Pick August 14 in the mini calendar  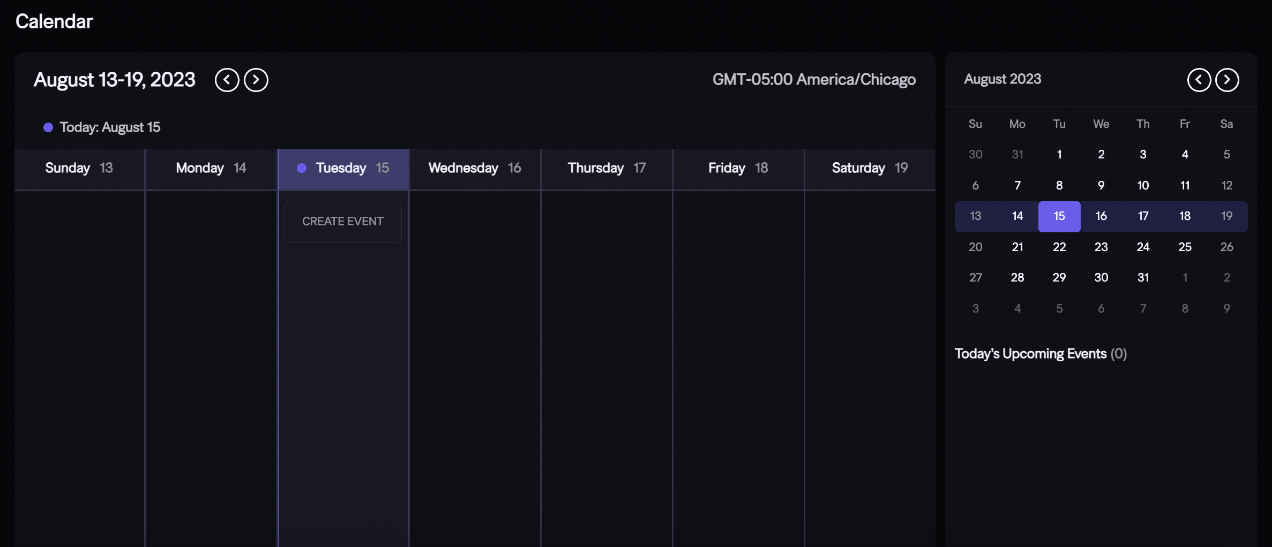(x=1017, y=216)
